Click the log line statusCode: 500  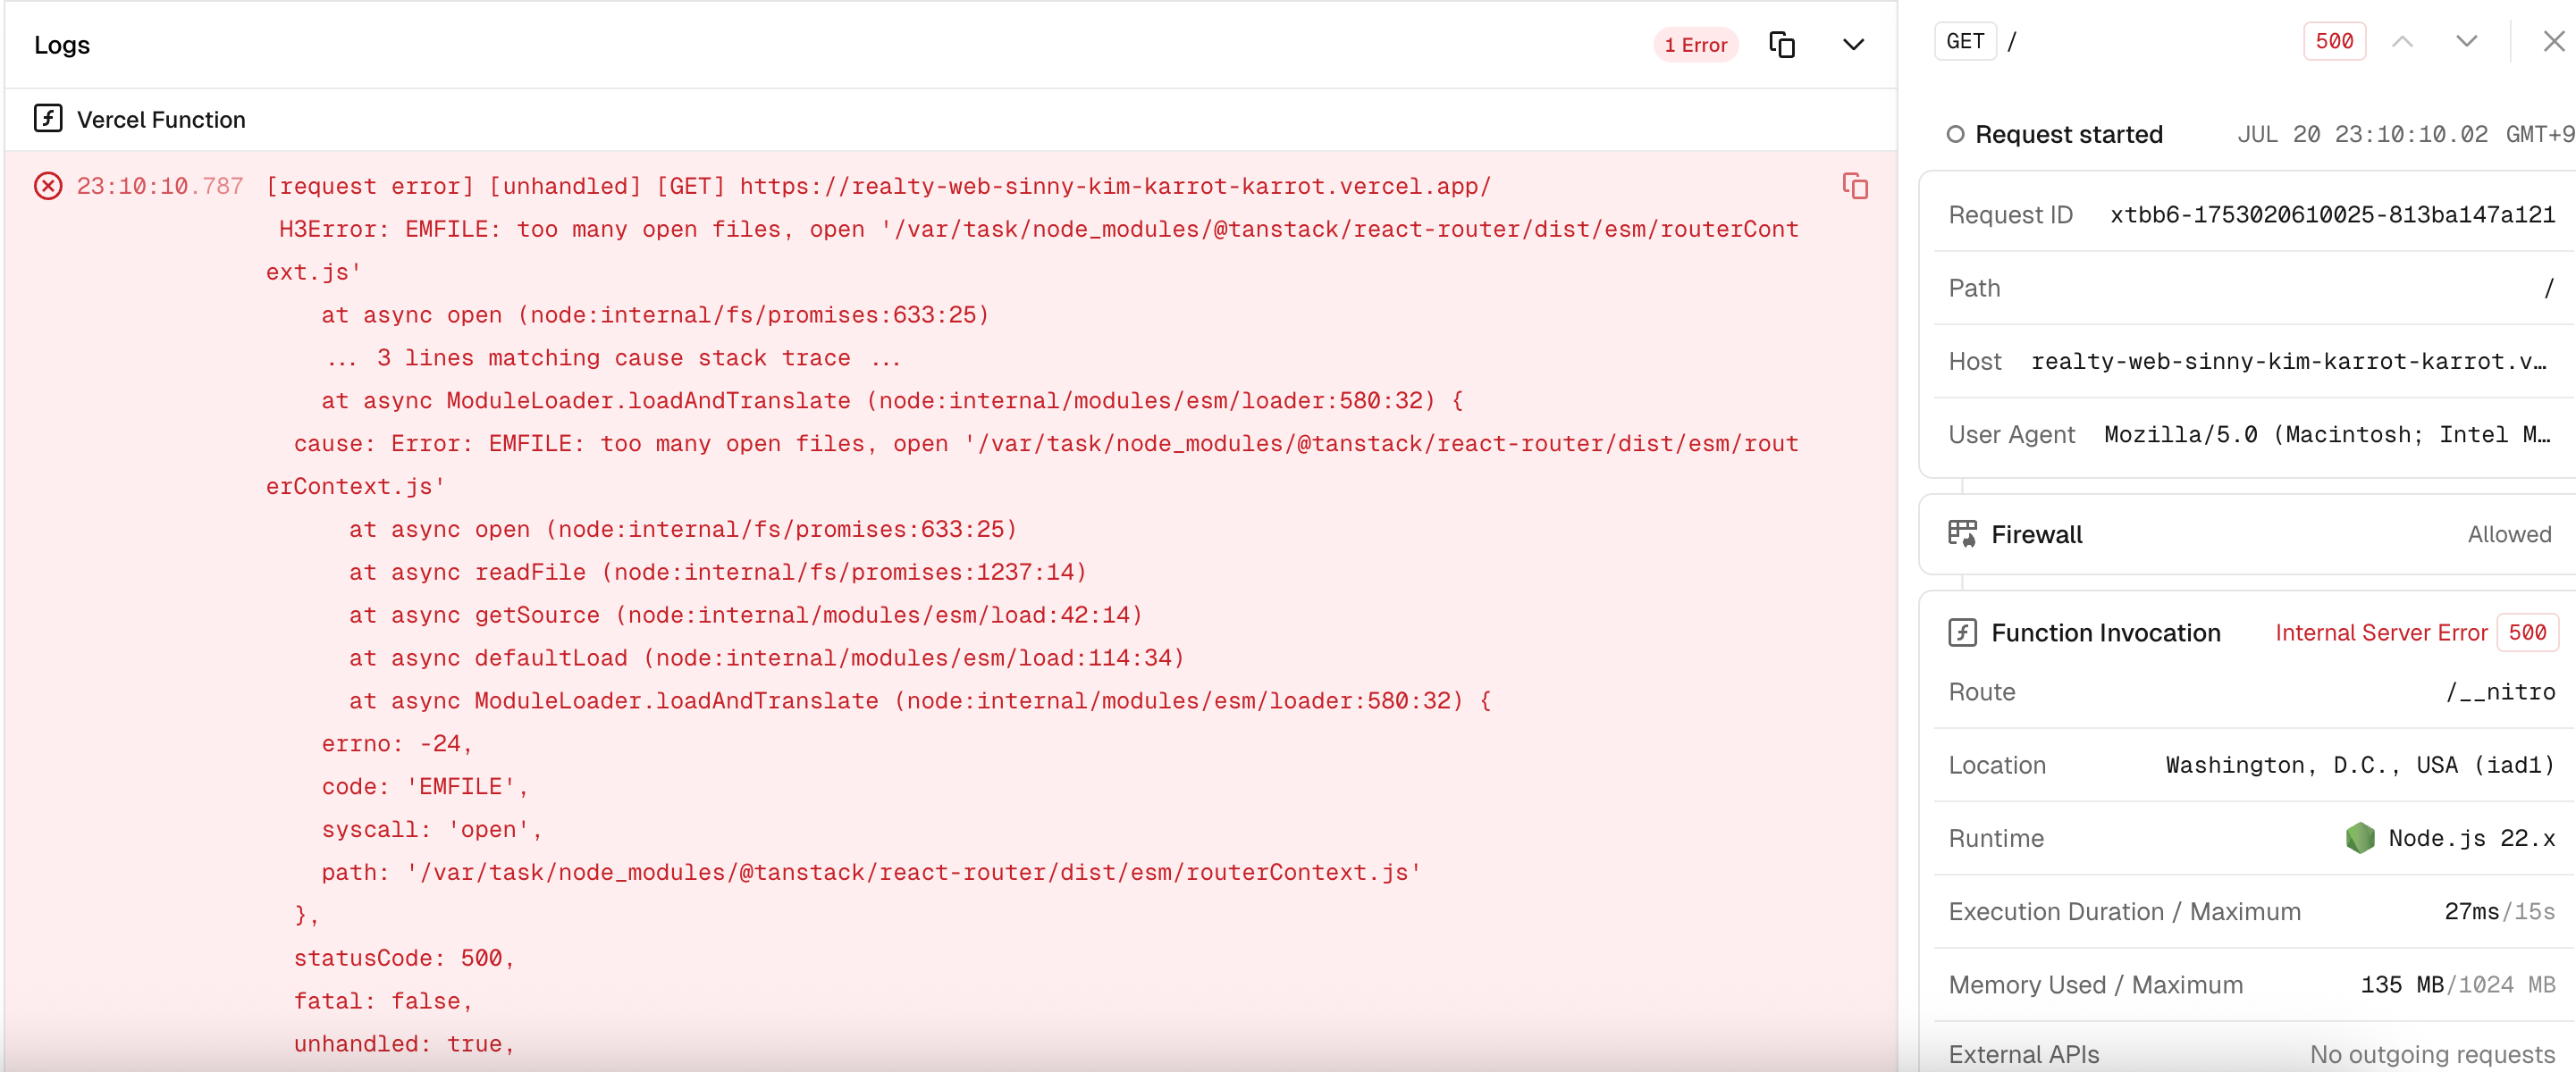click(404, 959)
